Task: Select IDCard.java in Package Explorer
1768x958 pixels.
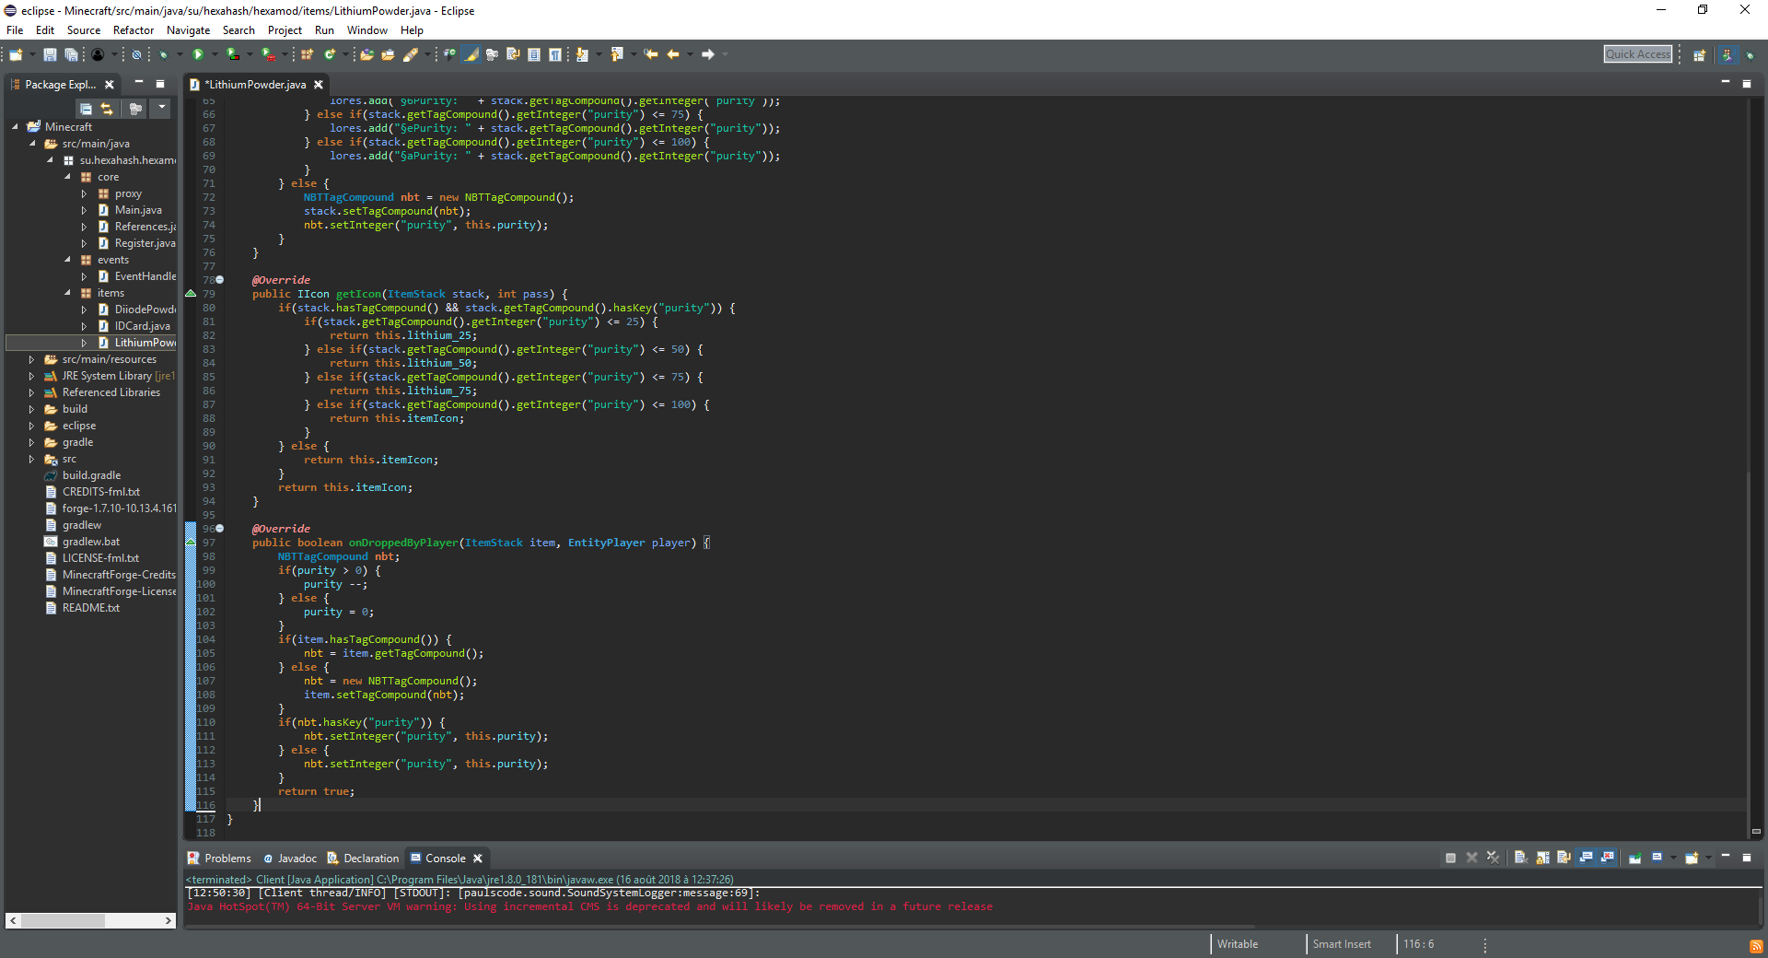Action: pyautogui.click(x=142, y=326)
